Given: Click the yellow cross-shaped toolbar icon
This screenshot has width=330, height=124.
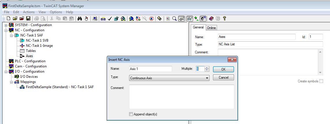Looking at the screenshot, I should tap(160, 19).
